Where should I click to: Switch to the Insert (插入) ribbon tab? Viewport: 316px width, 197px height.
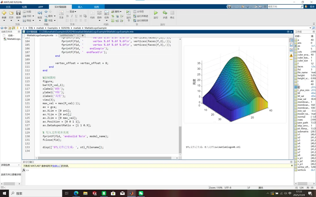pyautogui.click(x=80, y=7)
